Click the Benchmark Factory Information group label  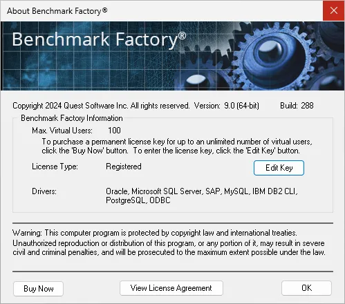(72, 118)
